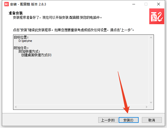Click the large red 配音鹅 logo
This screenshot has height=128, width=167.
click(157, 16)
